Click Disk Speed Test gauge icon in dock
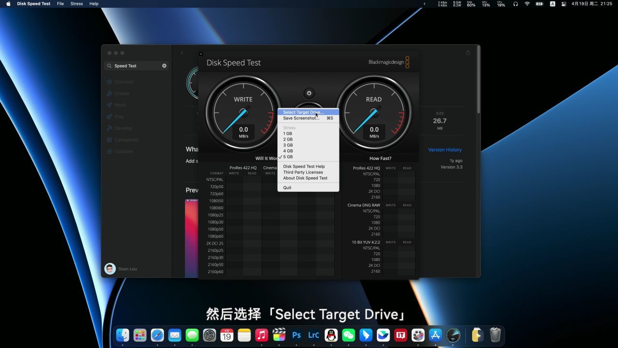The image size is (618, 348). coord(453,335)
